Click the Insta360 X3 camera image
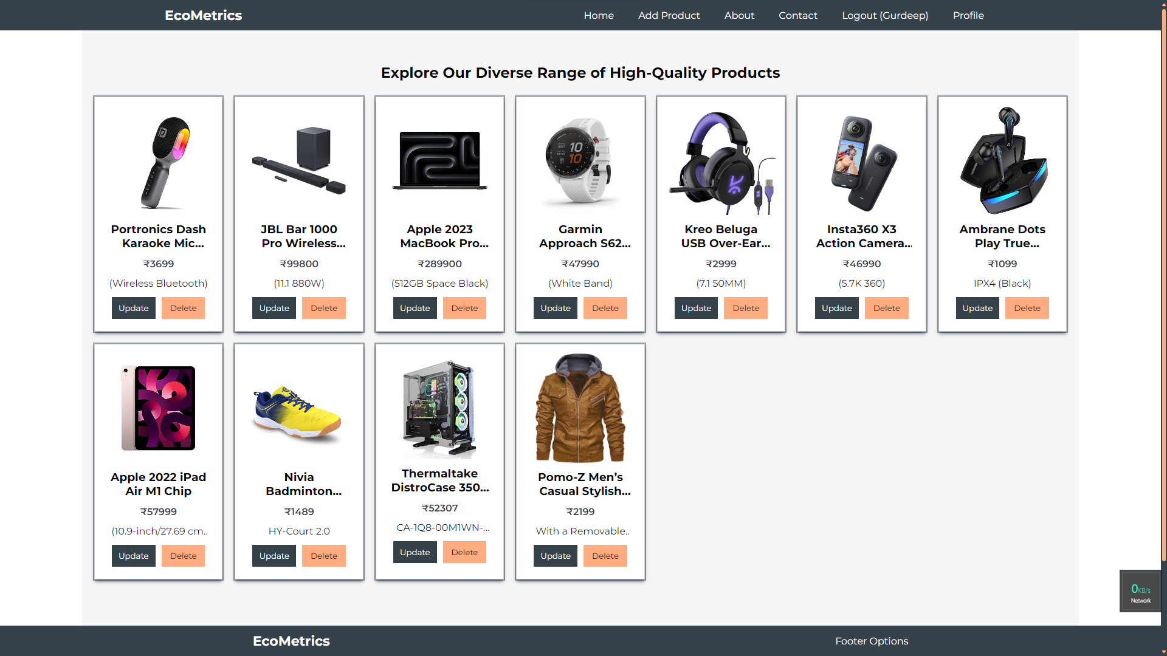The image size is (1167, 656). point(862,162)
